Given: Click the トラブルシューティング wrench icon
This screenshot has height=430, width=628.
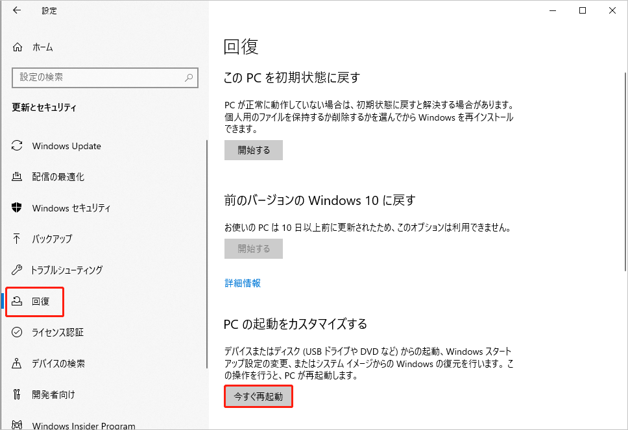Looking at the screenshot, I should (18, 270).
